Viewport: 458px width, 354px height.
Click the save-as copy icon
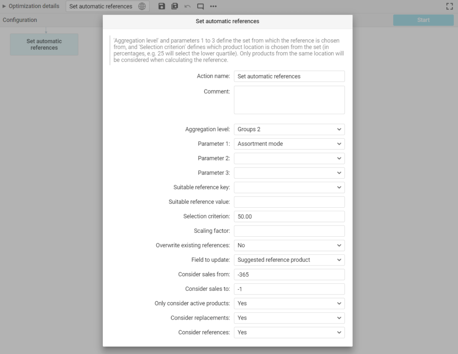click(x=175, y=6)
